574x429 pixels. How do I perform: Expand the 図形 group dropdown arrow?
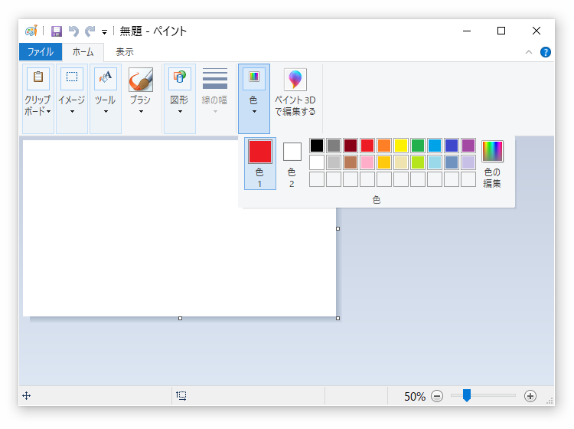point(180,111)
